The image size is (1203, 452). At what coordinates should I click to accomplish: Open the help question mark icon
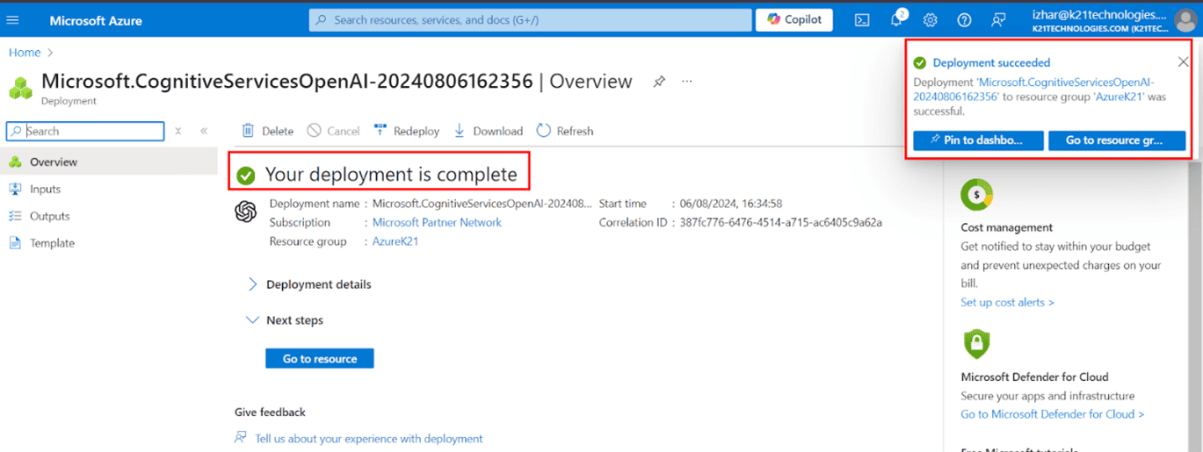coord(964,20)
